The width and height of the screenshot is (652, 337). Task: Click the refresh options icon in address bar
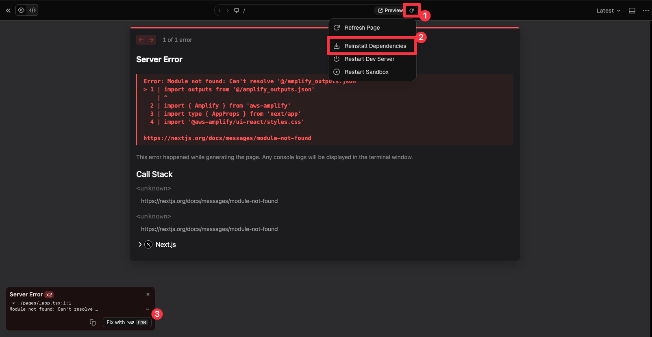(411, 11)
